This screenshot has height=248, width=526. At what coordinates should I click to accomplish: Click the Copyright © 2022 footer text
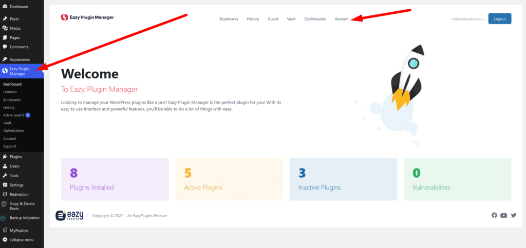(129, 216)
